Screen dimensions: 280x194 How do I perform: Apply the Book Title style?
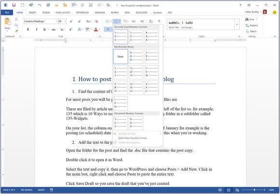click(x=174, y=25)
